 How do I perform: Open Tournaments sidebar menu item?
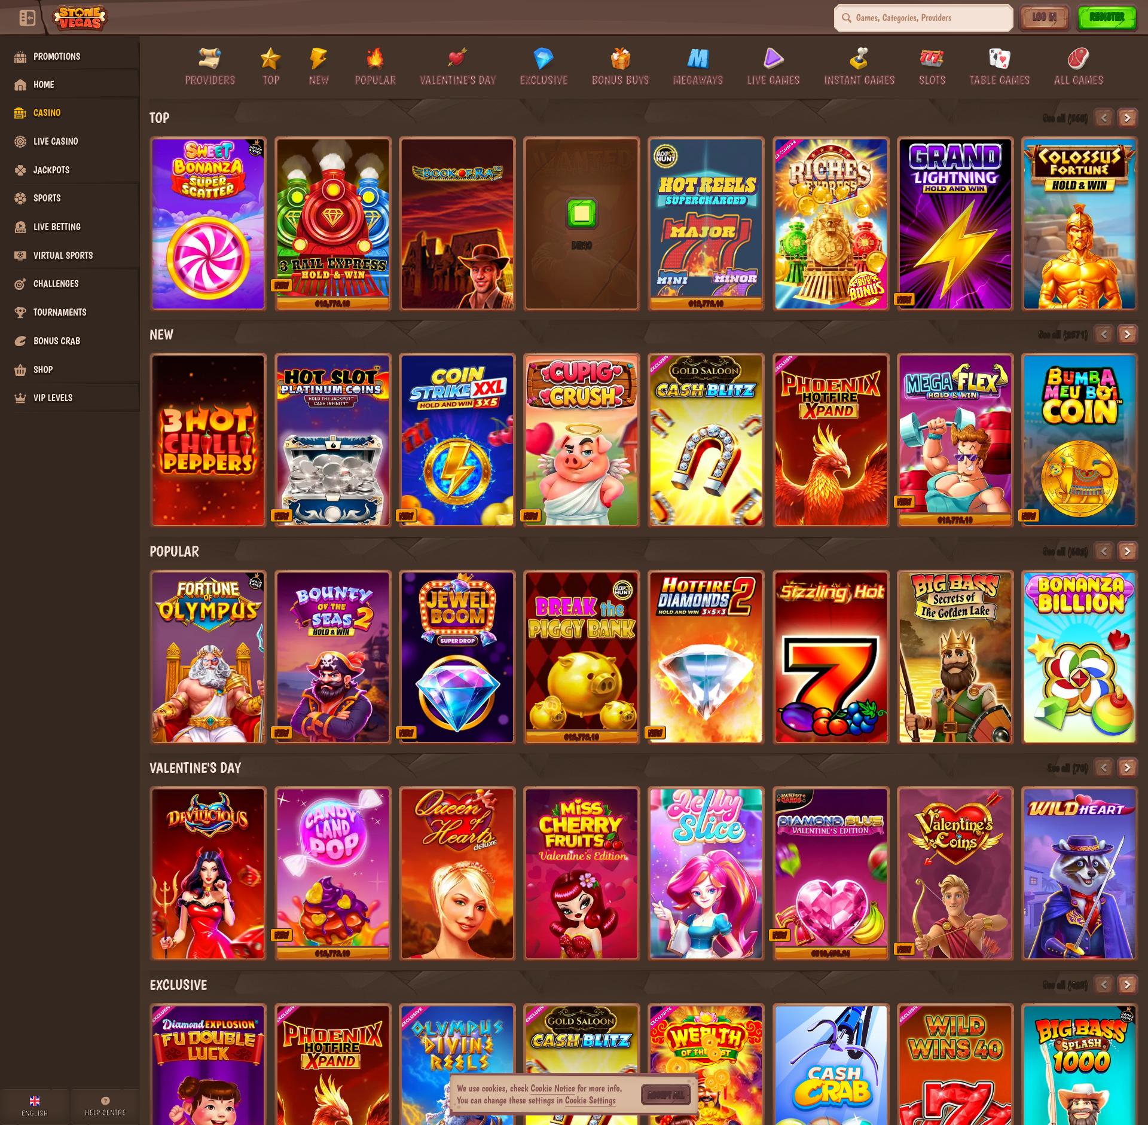point(59,312)
